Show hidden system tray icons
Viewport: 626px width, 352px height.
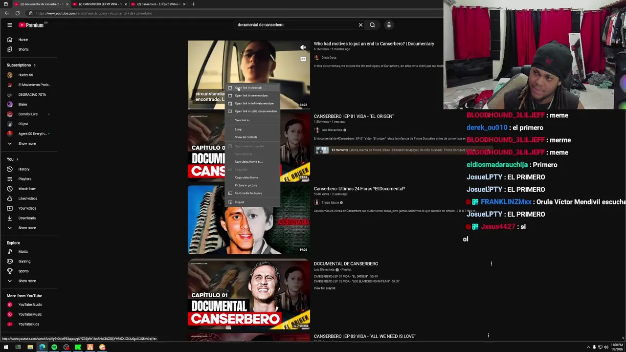pos(588,347)
